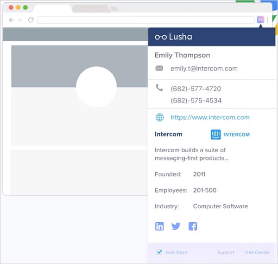This screenshot has width=278, height=264.
Task: Open the Twitter profile icon
Action: pyautogui.click(x=176, y=226)
